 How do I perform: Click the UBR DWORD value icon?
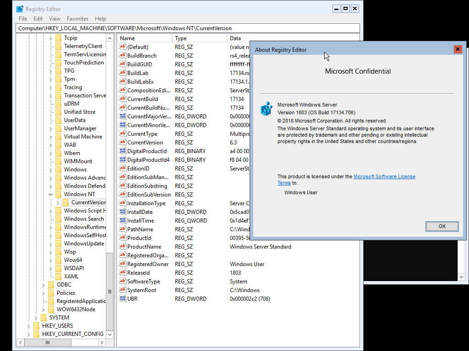click(122, 298)
